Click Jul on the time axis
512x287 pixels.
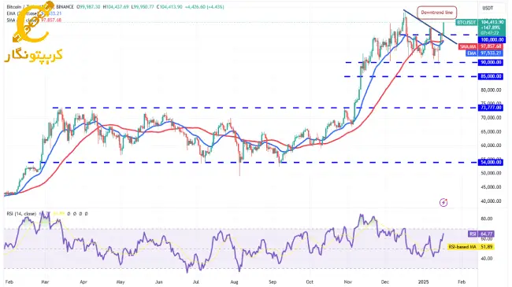[196, 281]
